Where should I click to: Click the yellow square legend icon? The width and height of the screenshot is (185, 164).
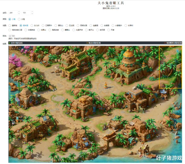pyautogui.click(x=87, y=43)
